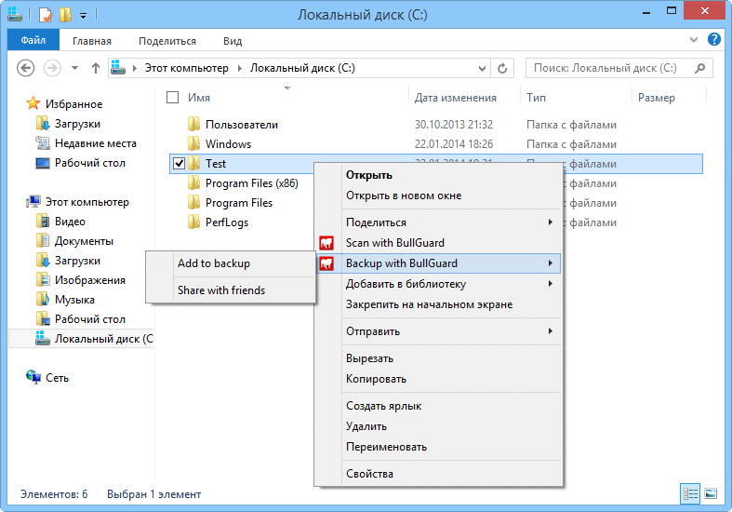Go back with the Back arrow
732x512 pixels.
26,68
